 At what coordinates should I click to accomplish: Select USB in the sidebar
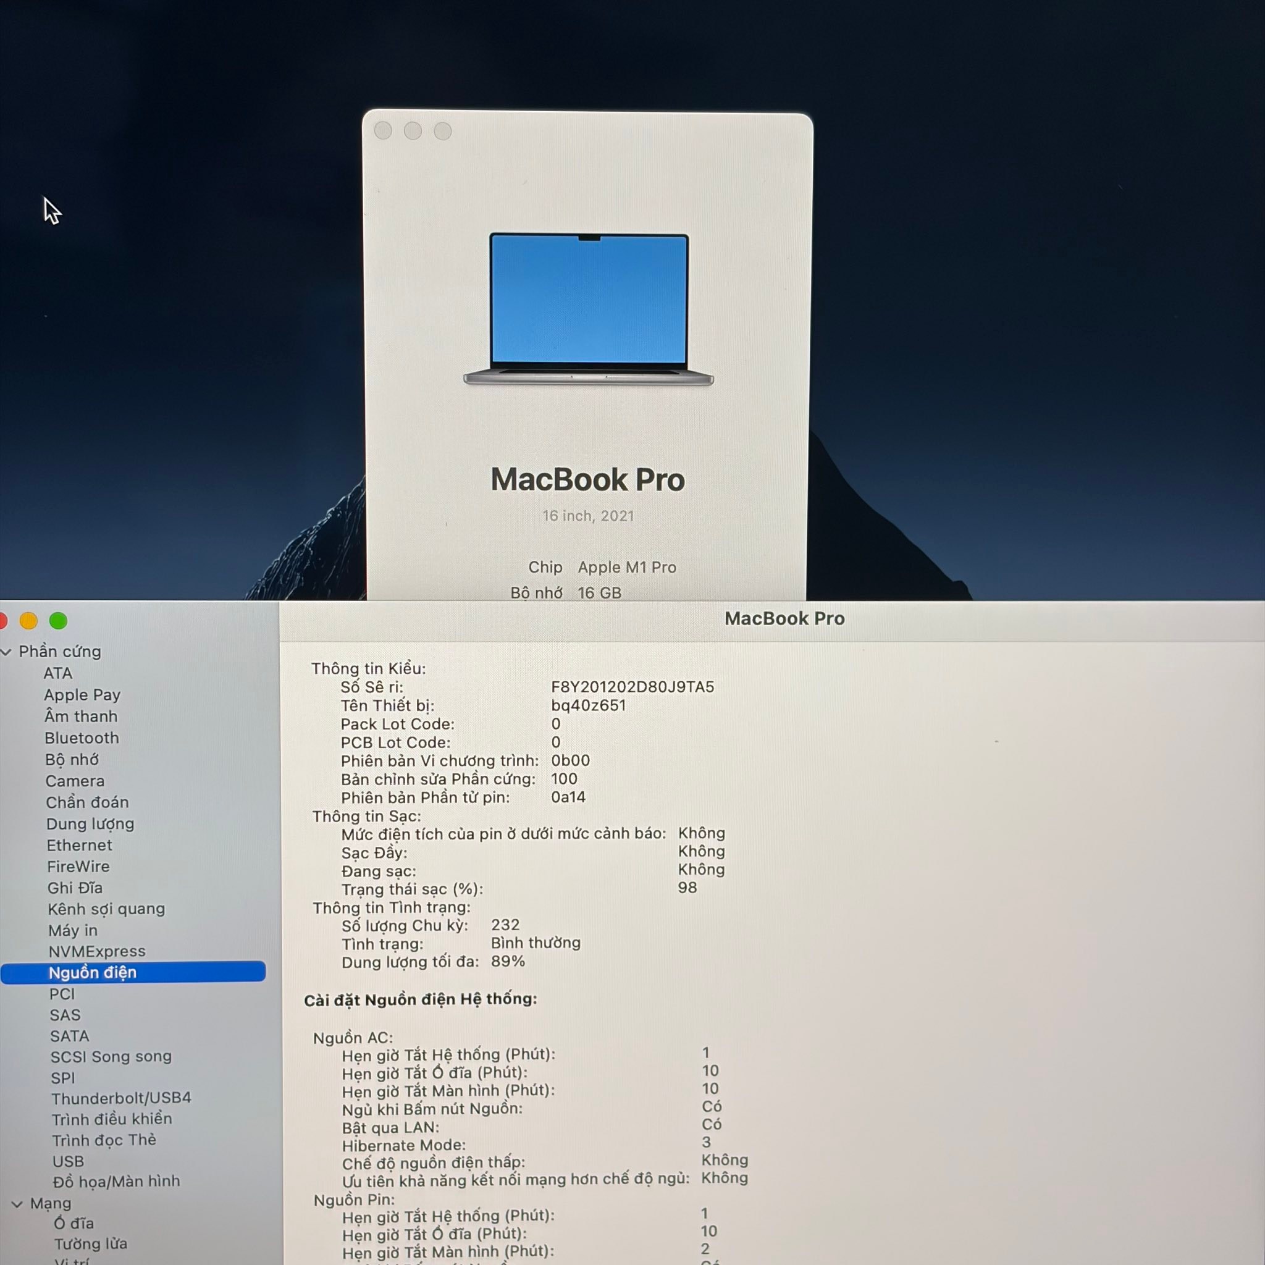(68, 1161)
